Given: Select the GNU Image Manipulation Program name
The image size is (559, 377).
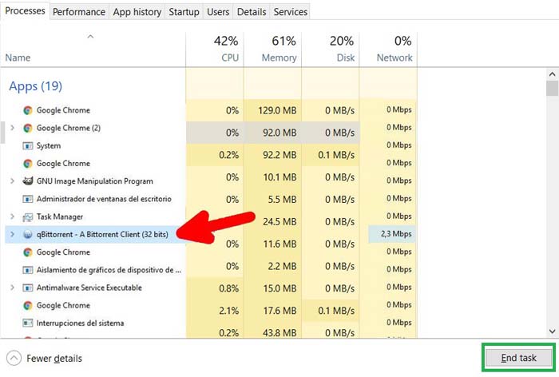Looking at the screenshot, I should click(95, 181).
